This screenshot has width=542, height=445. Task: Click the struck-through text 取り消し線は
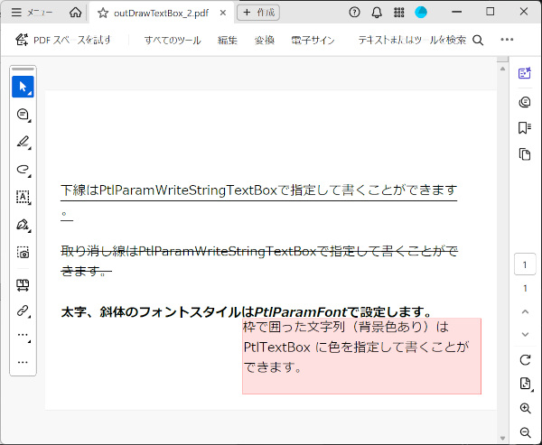pyautogui.click(x=99, y=251)
